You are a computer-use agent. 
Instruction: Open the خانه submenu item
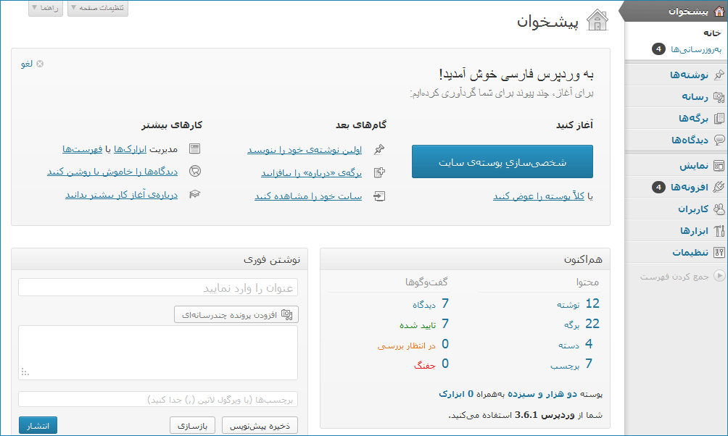pyautogui.click(x=712, y=33)
